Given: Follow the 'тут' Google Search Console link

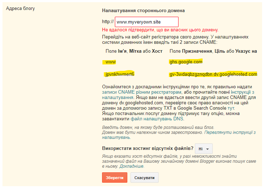Looking at the screenshot, I should click(231, 108).
